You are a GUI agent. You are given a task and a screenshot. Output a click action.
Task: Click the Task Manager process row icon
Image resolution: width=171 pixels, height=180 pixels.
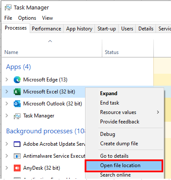pyautogui.click(x=17, y=116)
